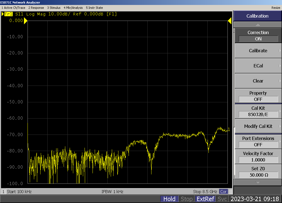Viewport: 282px width, 203px height.
Task: Open the Stimulus menu
Action: pyautogui.click(x=54, y=8)
